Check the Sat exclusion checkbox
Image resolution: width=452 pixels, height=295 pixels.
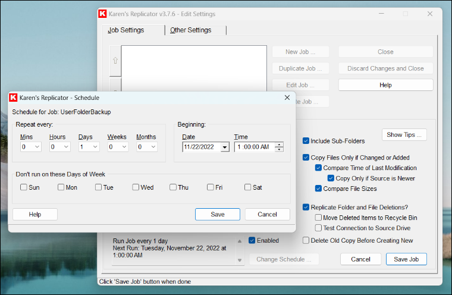point(247,187)
